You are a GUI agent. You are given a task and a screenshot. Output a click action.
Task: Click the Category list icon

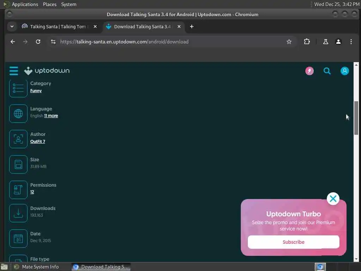18,88
